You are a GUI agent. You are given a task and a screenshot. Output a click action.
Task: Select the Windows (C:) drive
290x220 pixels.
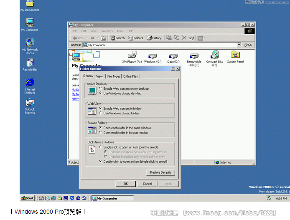pos(153,58)
